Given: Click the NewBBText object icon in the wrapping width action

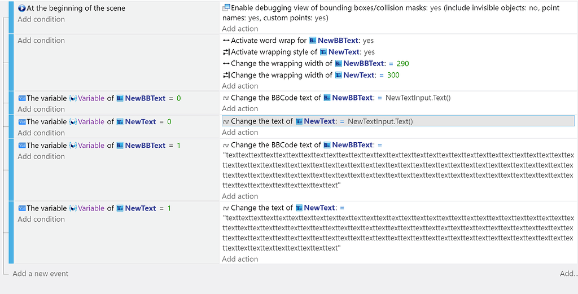Looking at the screenshot, I should (339, 64).
